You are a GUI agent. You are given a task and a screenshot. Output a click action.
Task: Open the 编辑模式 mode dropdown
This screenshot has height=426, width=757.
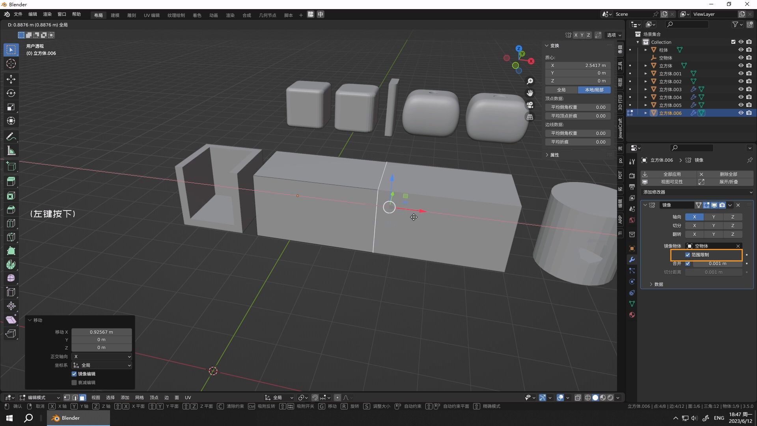click(x=40, y=398)
